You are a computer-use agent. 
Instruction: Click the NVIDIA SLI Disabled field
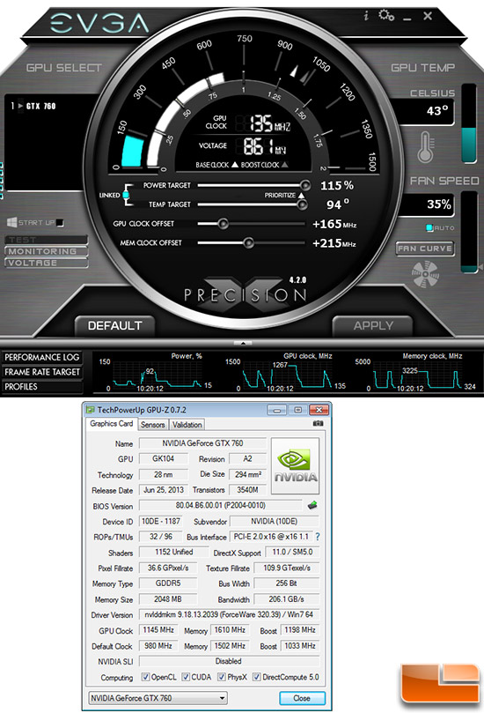point(229,661)
